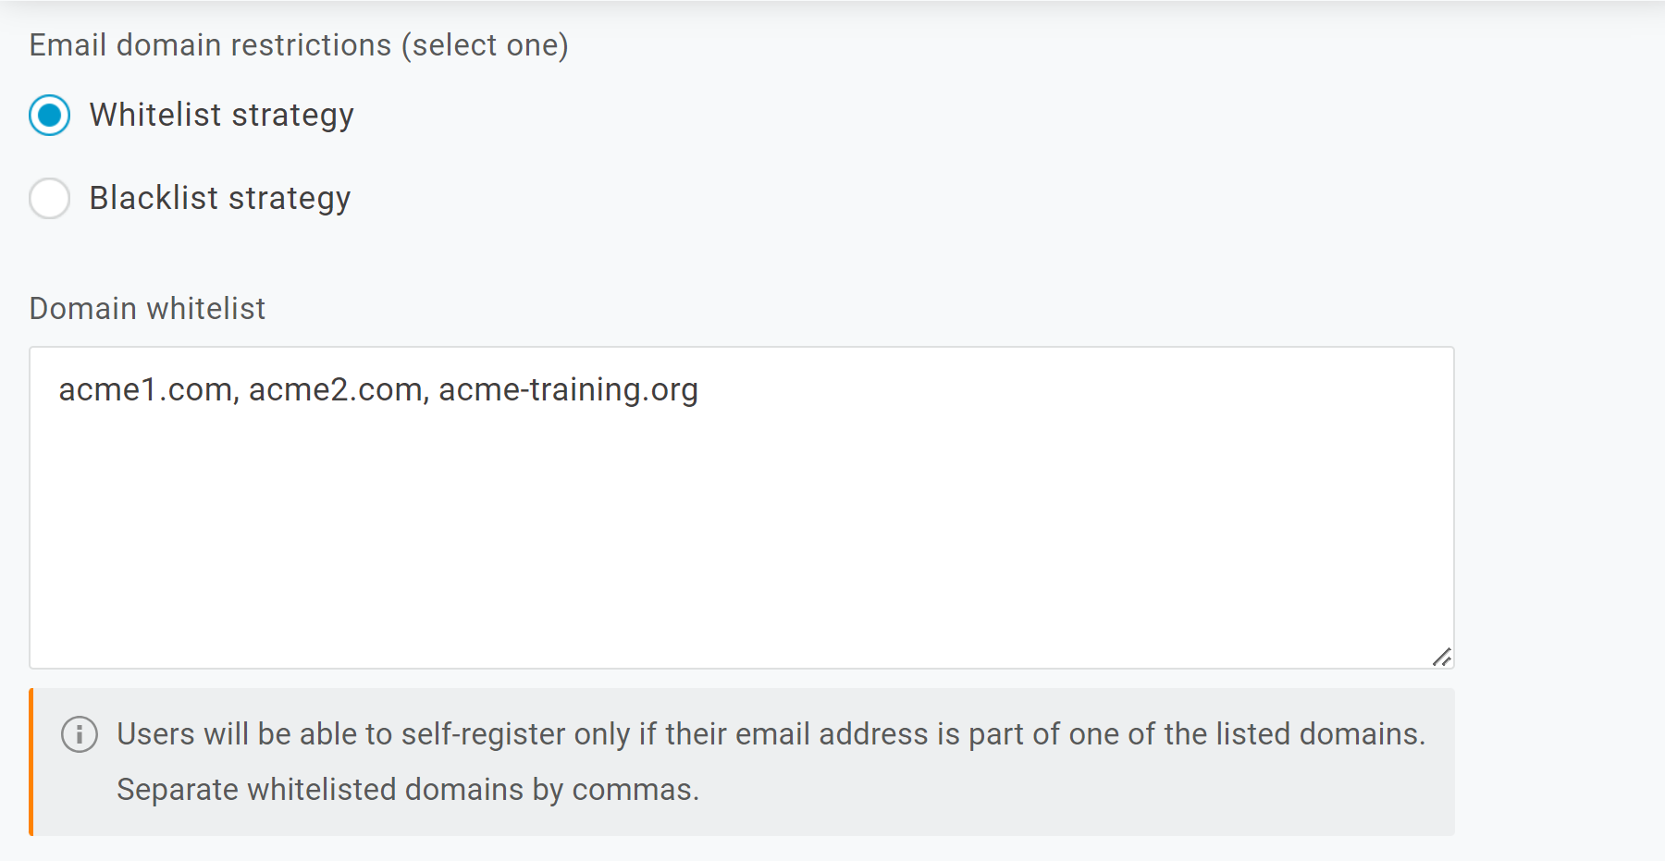This screenshot has width=1665, height=861.
Task: Click the info circle icon in the note
Action: coord(80,735)
